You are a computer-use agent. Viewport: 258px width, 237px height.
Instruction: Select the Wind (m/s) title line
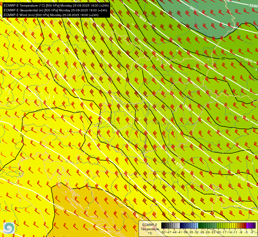pos(51,15)
